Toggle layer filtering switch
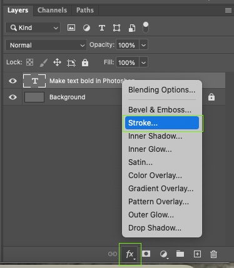Image resolution: width=234 pixels, height=268 pixels. 146,27
